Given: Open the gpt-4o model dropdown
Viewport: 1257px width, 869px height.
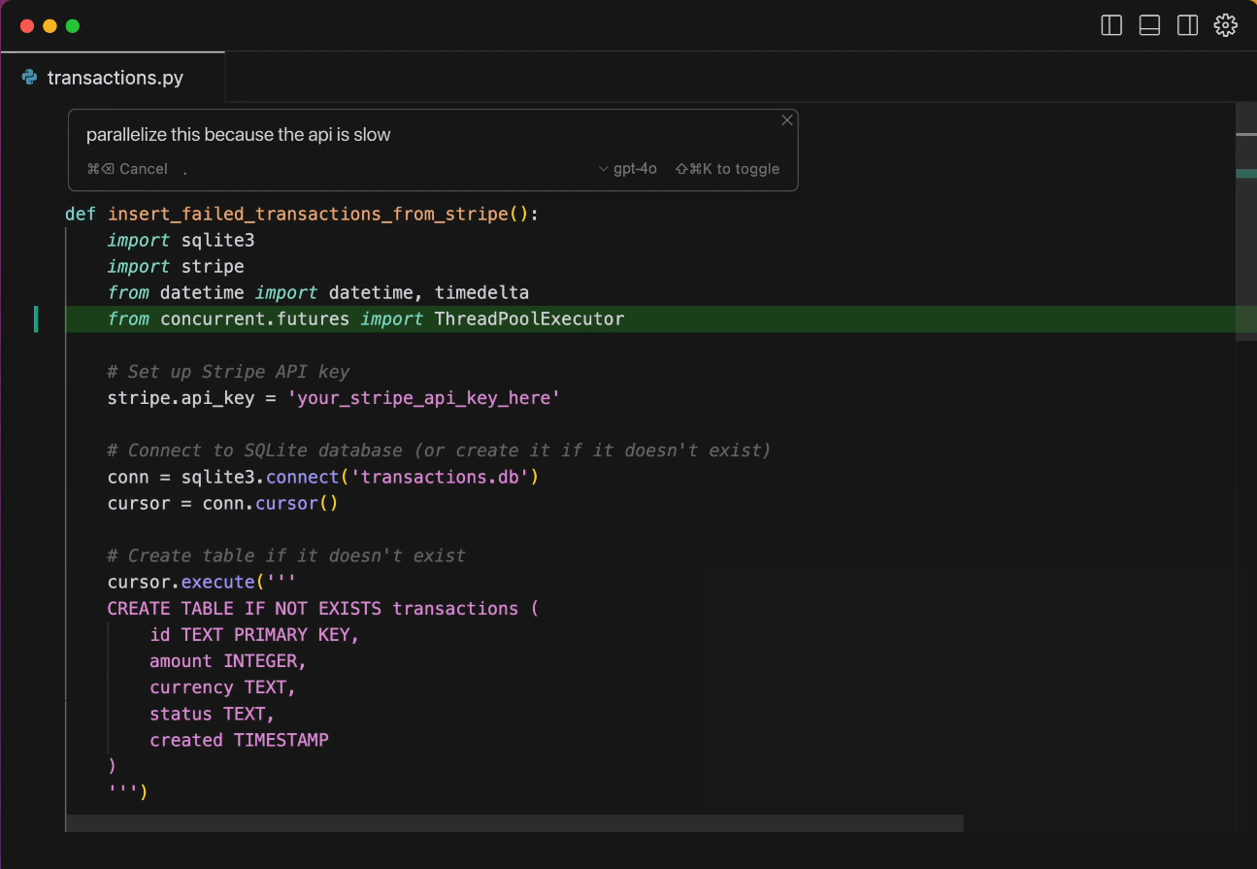Looking at the screenshot, I should coord(628,169).
